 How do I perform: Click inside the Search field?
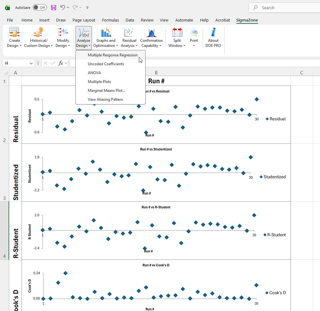[285, 7]
